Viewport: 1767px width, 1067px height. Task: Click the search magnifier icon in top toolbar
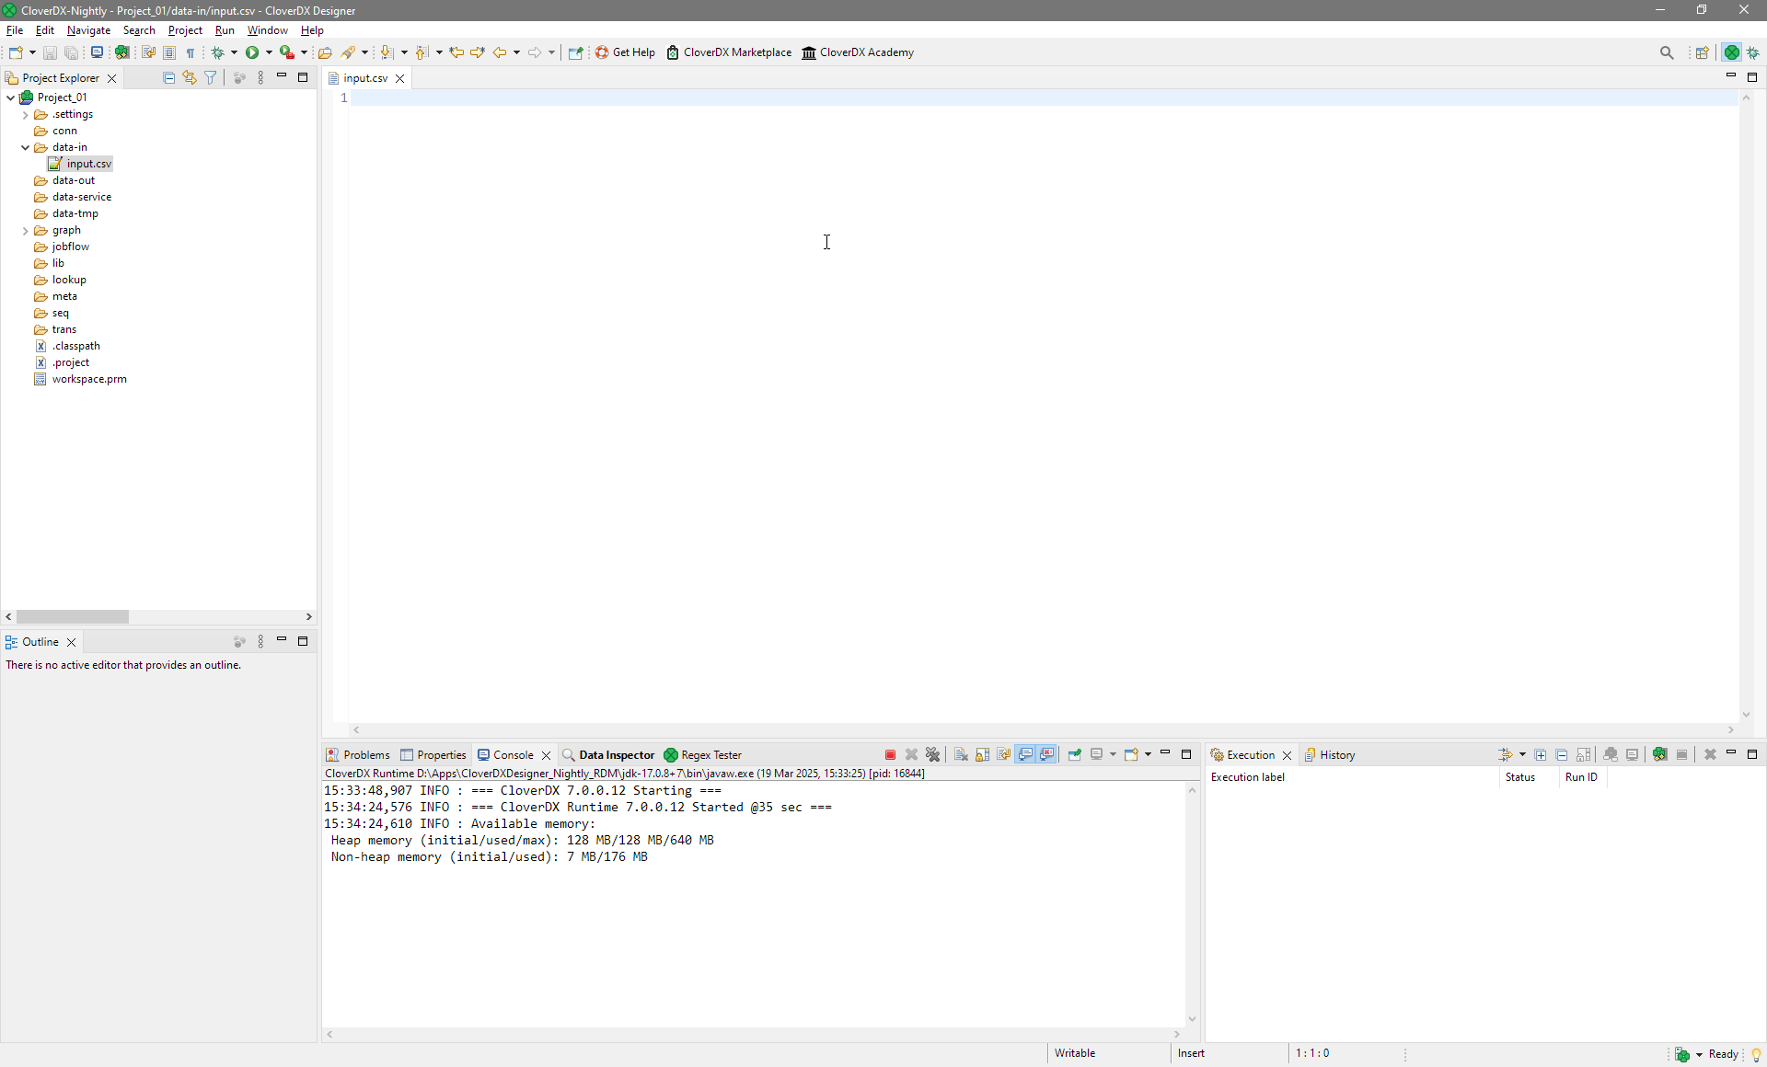coord(1667,52)
